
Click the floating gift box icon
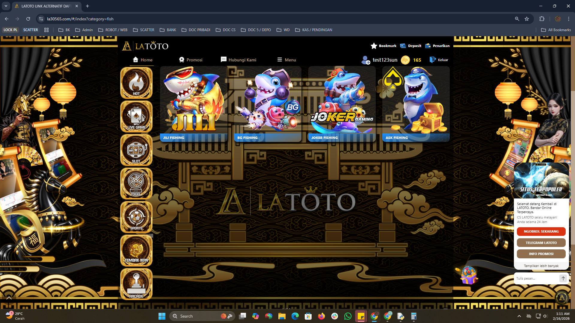469,275
